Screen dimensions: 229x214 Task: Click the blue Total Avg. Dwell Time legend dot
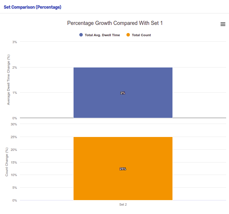[x=81, y=35]
